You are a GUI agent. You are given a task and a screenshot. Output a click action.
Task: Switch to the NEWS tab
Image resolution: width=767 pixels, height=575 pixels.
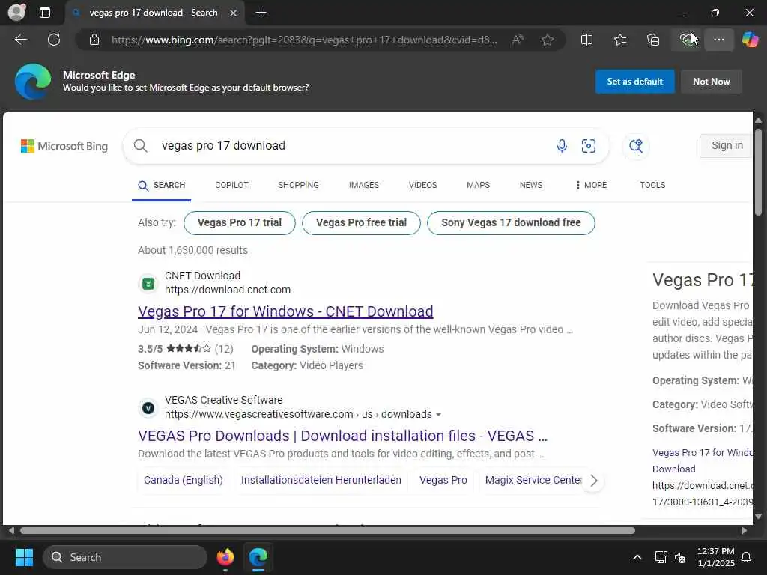pyautogui.click(x=531, y=186)
